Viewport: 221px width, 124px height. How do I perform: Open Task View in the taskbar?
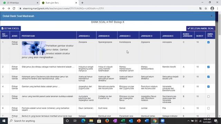pos(75,121)
